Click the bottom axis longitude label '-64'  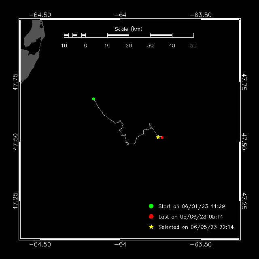120,244
